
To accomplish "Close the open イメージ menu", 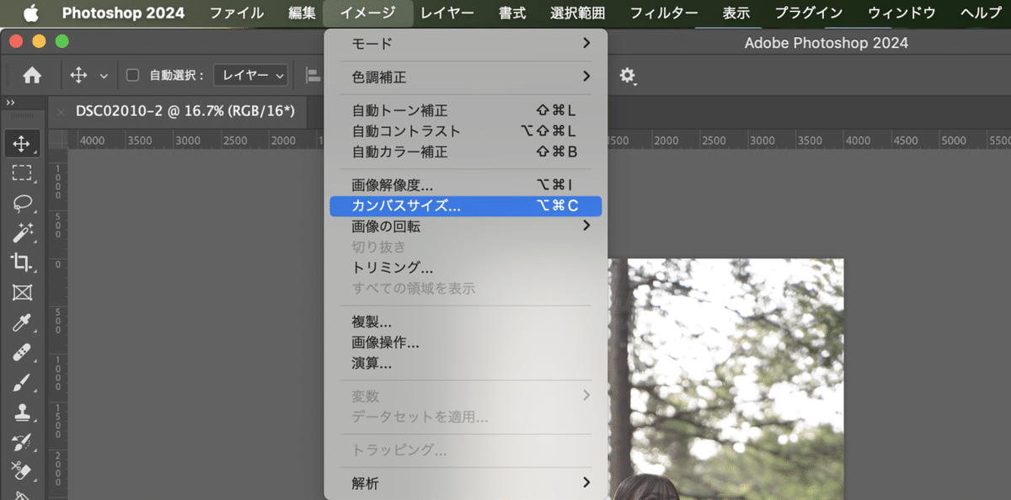I will click(368, 13).
